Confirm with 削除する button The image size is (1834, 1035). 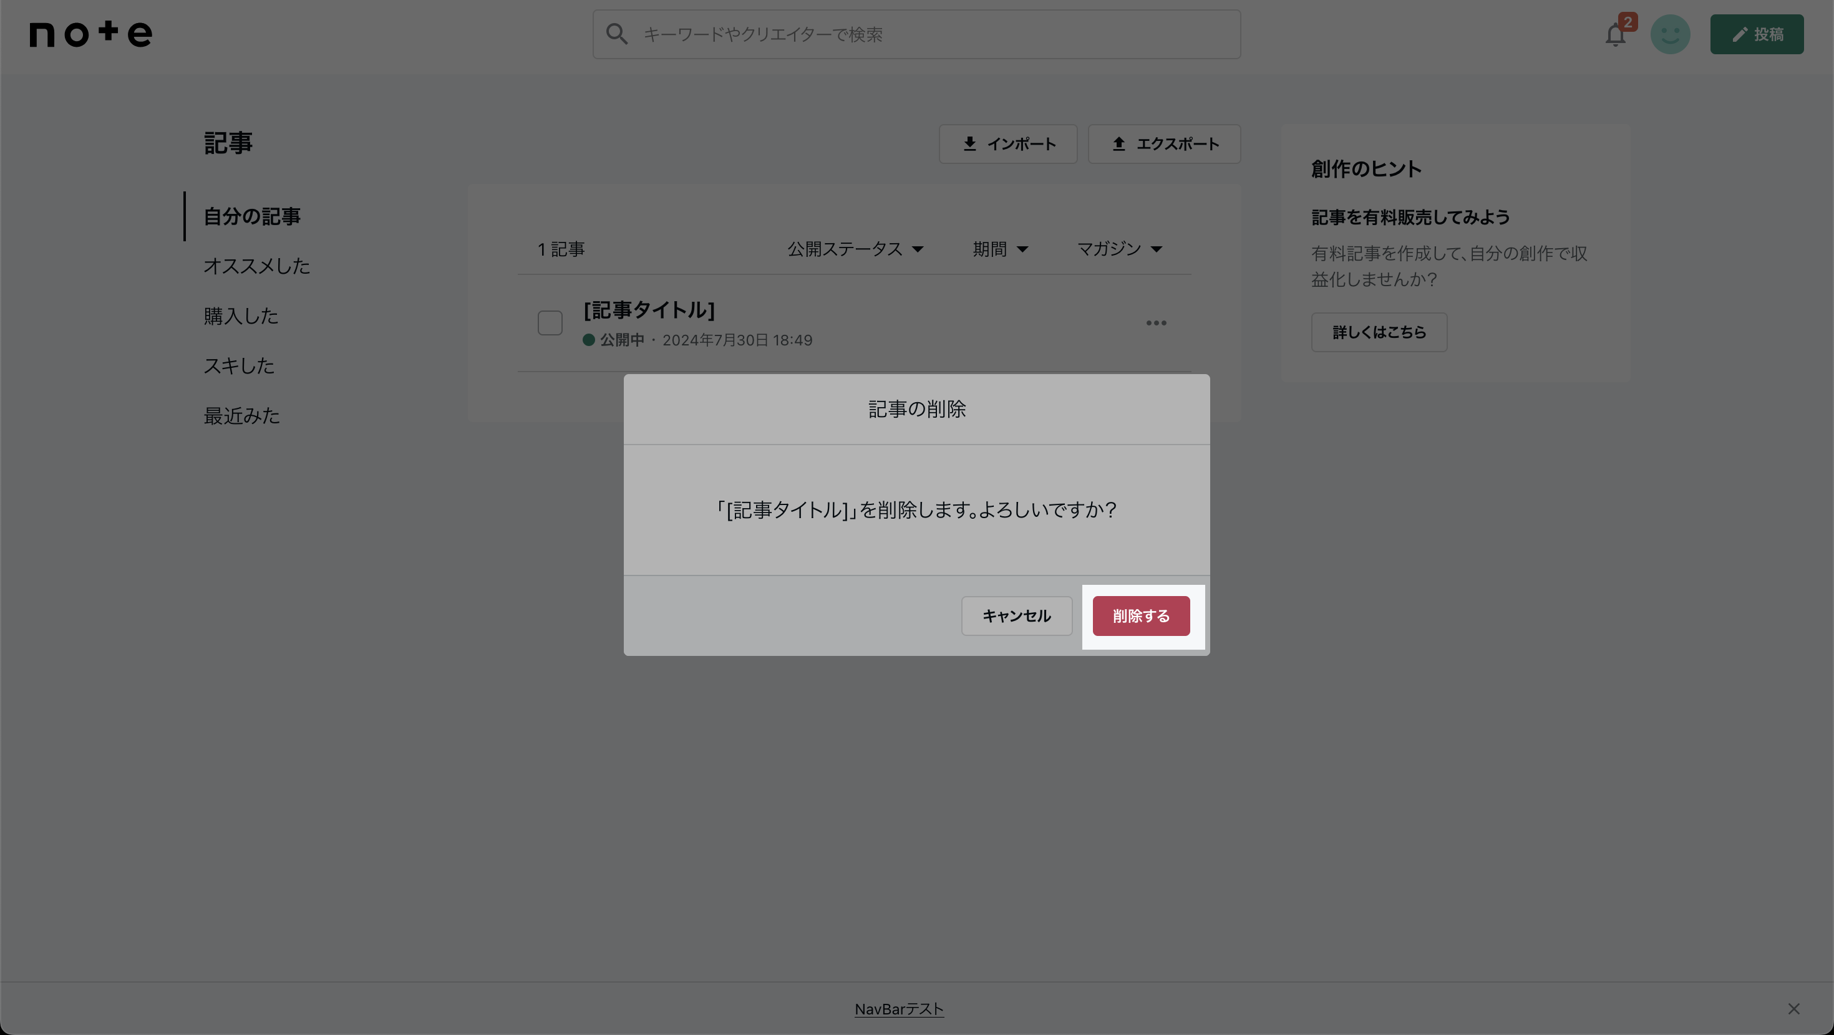[x=1140, y=616]
